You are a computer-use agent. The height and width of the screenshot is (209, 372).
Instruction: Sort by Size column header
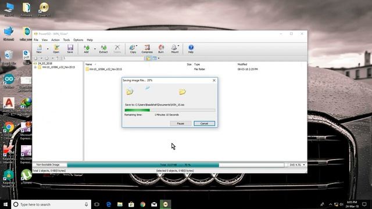click(189, 64)
